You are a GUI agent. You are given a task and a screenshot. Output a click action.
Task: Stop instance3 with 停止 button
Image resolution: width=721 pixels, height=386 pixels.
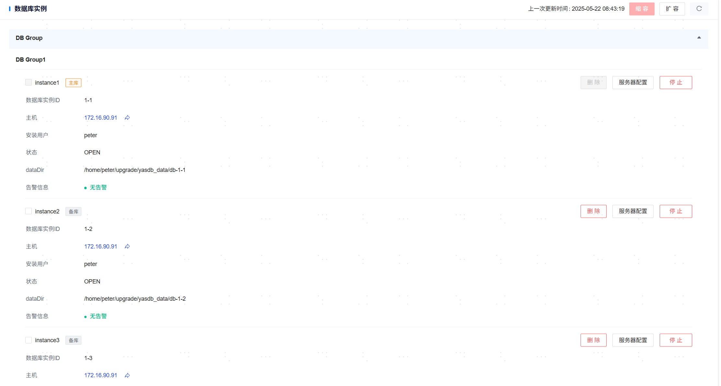(x=675, y=340)
